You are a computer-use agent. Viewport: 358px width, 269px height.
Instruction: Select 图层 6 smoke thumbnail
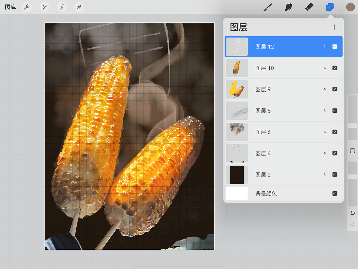click(237, 132)
